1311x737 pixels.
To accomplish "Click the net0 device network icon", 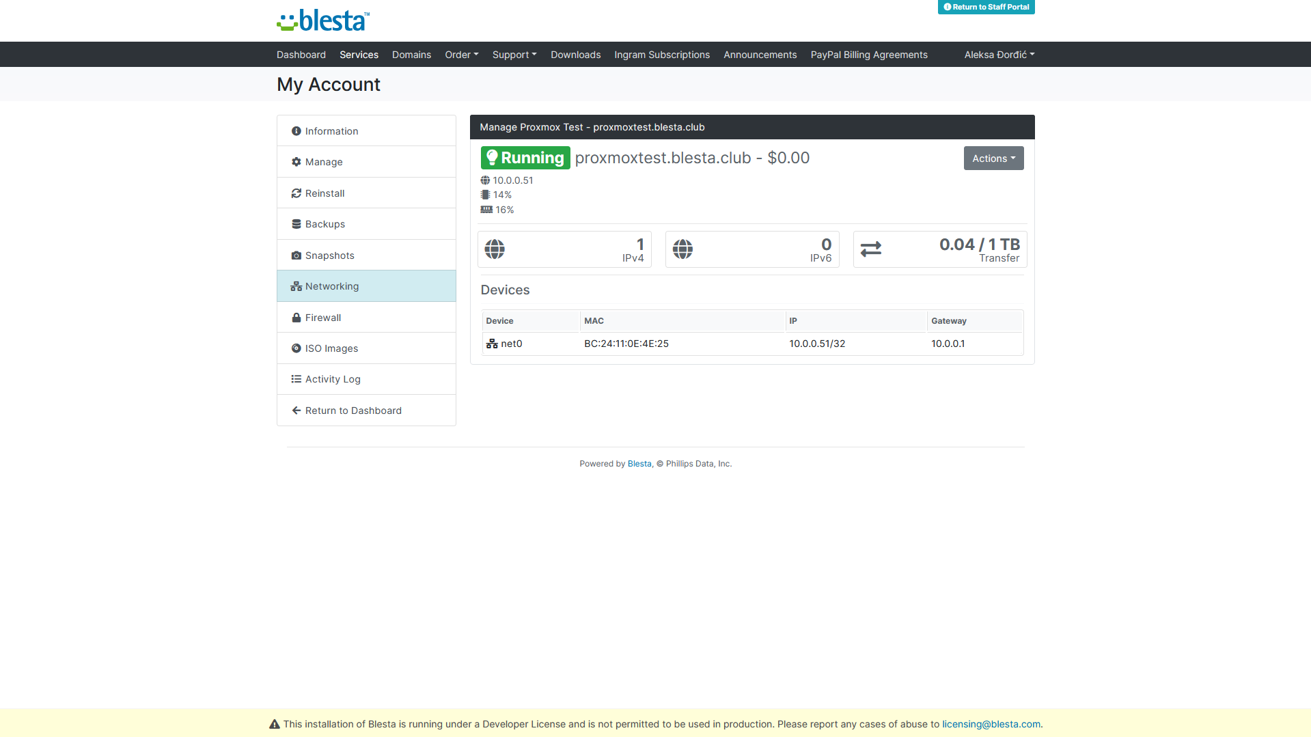I will click(492, 344).
